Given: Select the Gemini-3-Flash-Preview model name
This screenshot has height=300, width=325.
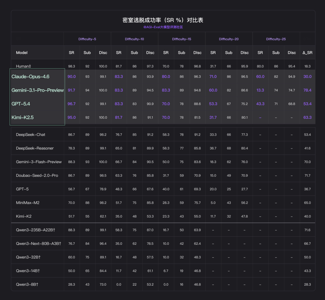Looking at the screenshot, I should tap(39, 162).
